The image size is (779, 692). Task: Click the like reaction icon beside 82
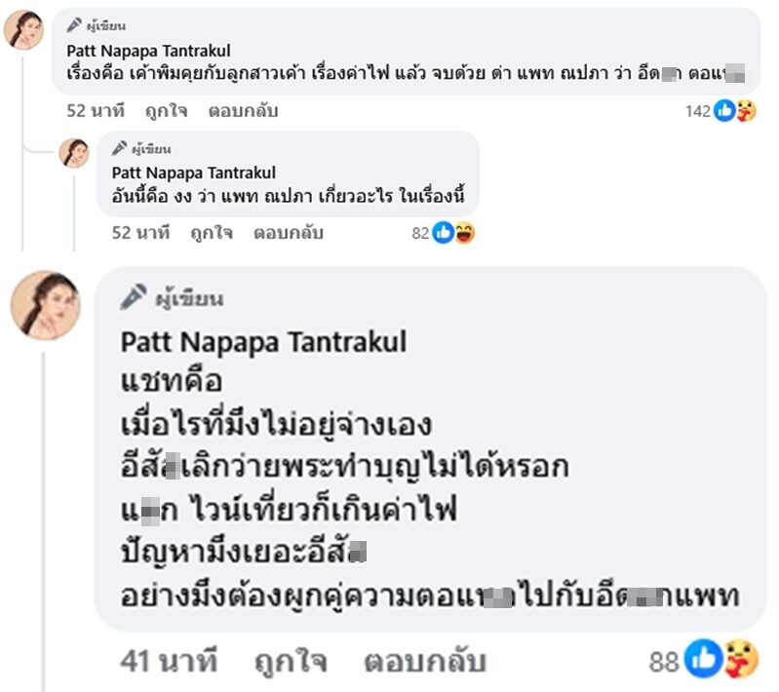[443, 233]
